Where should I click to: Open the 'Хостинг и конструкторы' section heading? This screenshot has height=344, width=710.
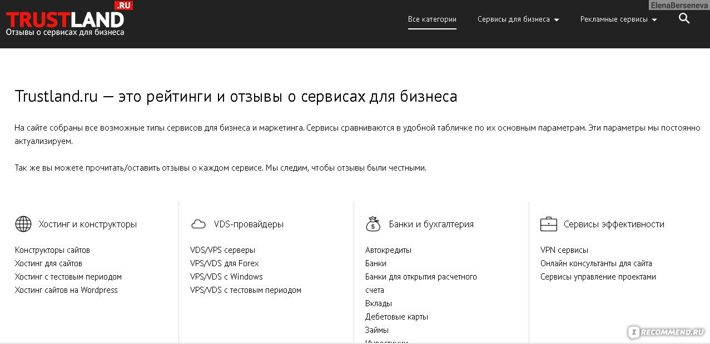point(88,225)
